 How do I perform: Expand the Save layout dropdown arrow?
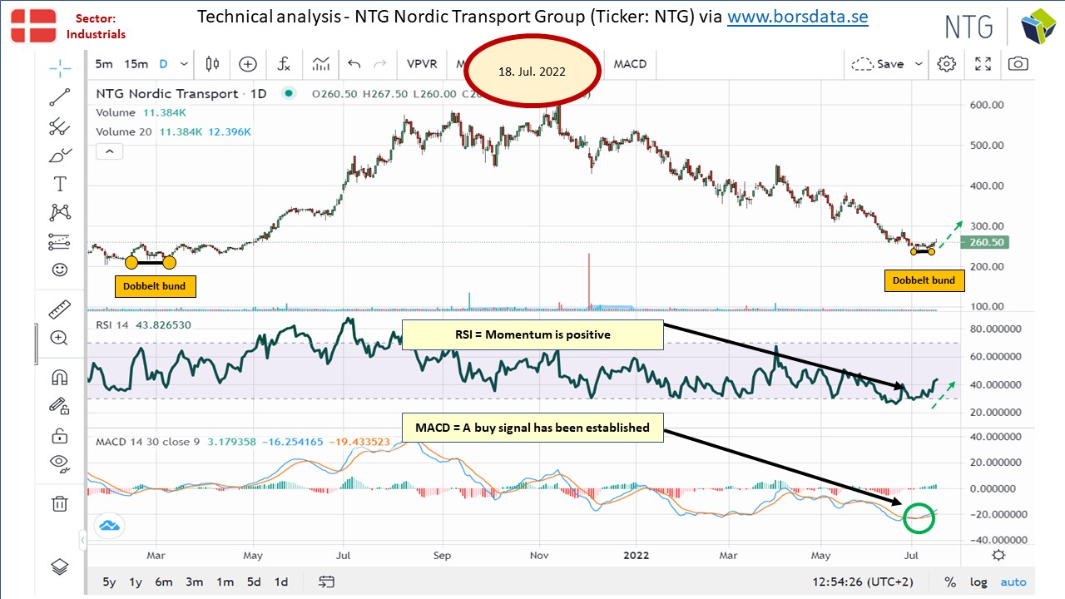pyautogui.click(x=919, y=64)
